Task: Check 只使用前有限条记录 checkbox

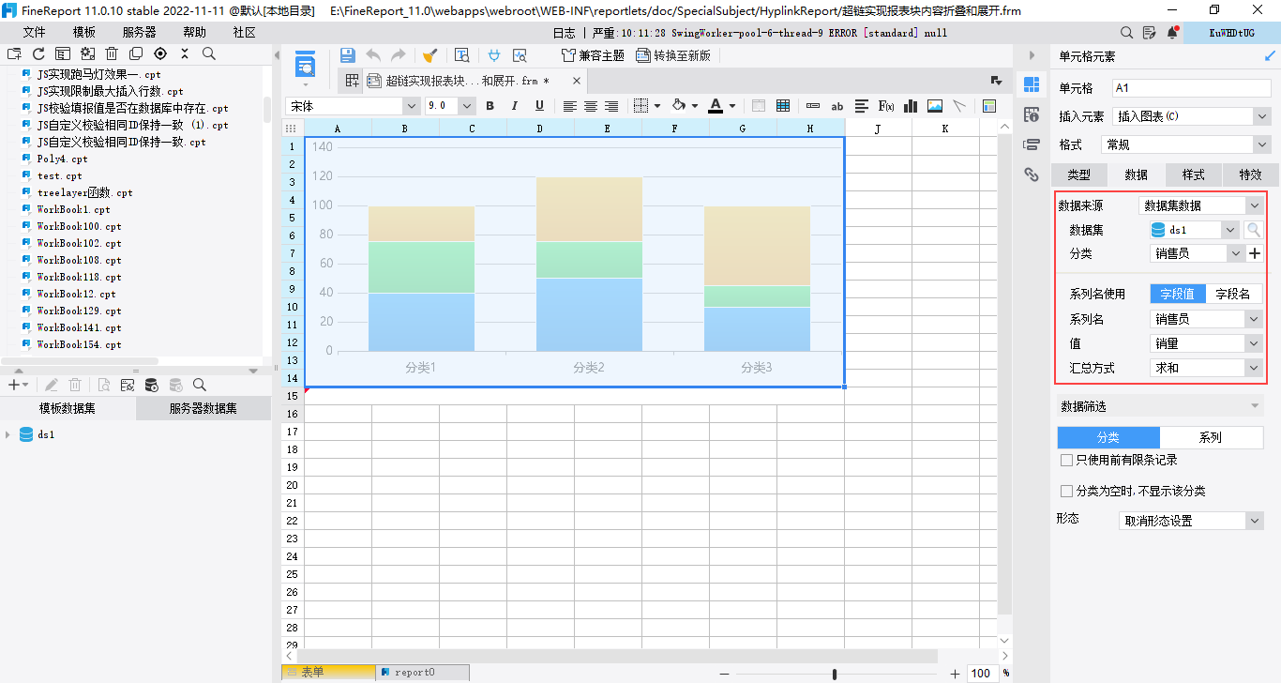Action: [x=1066, y=461]
